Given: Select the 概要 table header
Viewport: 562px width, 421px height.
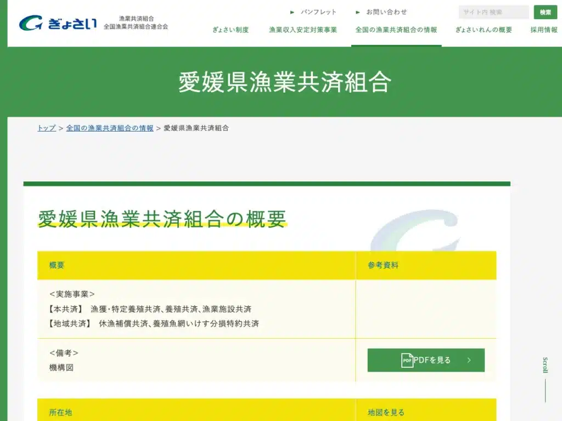Looking at the screenshot, I should 57,265.
